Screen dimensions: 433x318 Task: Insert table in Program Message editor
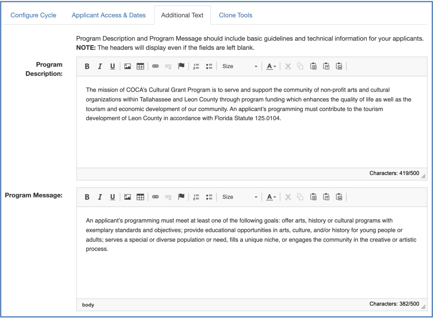coord(140,197)
